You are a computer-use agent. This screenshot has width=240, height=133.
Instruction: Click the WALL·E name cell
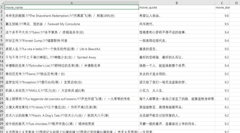(72, 91)
